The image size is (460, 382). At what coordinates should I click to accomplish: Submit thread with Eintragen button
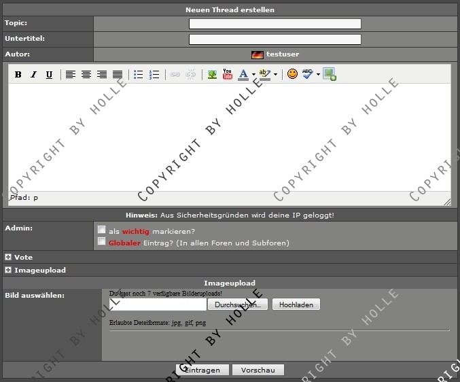202,370
